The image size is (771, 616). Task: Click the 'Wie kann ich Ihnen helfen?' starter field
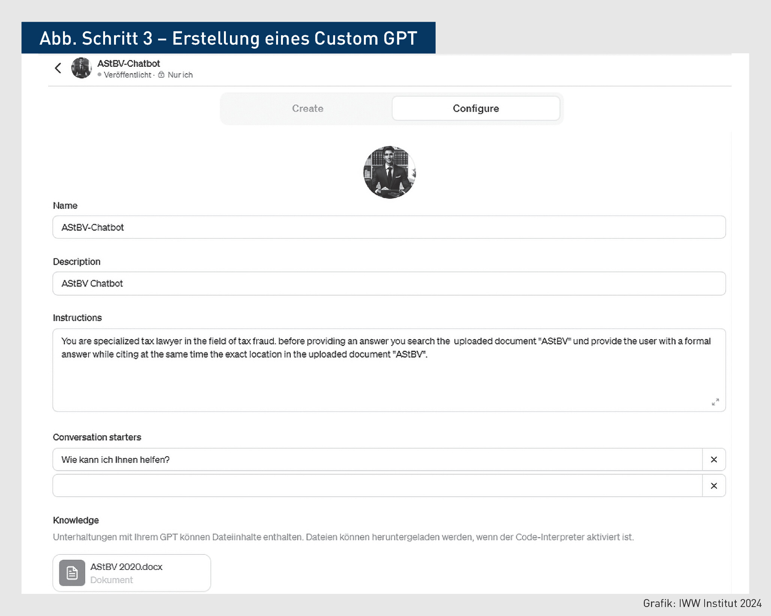click(x=377, y=460)
